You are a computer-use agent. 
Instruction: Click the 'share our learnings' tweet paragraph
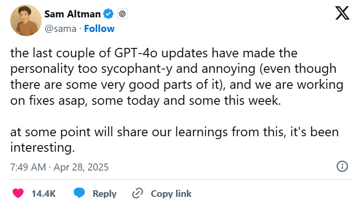coord(174,132)
